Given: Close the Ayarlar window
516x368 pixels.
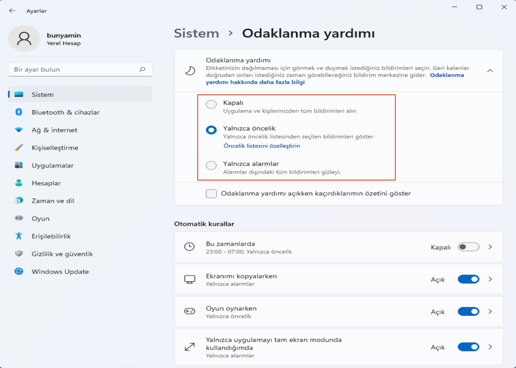Looking at the screenshot, I should [x=504, y=7].
